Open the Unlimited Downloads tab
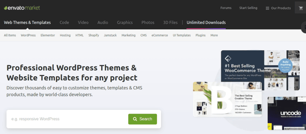Image resolution: width=306 pixels, height=134 pixels. pos(206,22)
